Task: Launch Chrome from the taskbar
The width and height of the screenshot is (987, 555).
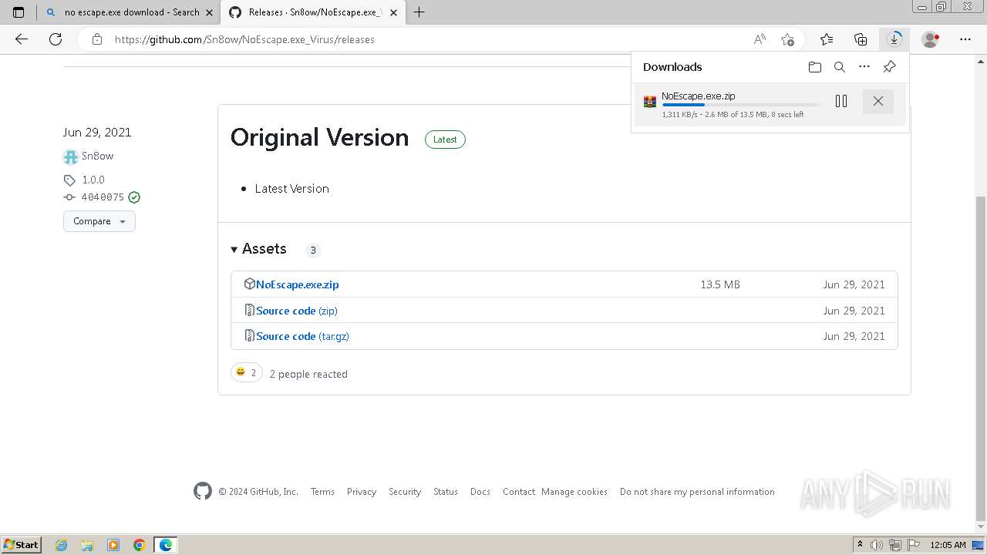Action: point(140,545)
